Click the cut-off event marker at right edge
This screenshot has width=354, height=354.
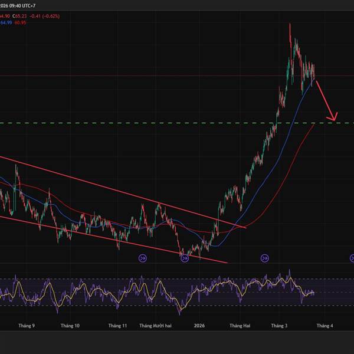pos(352,258)
